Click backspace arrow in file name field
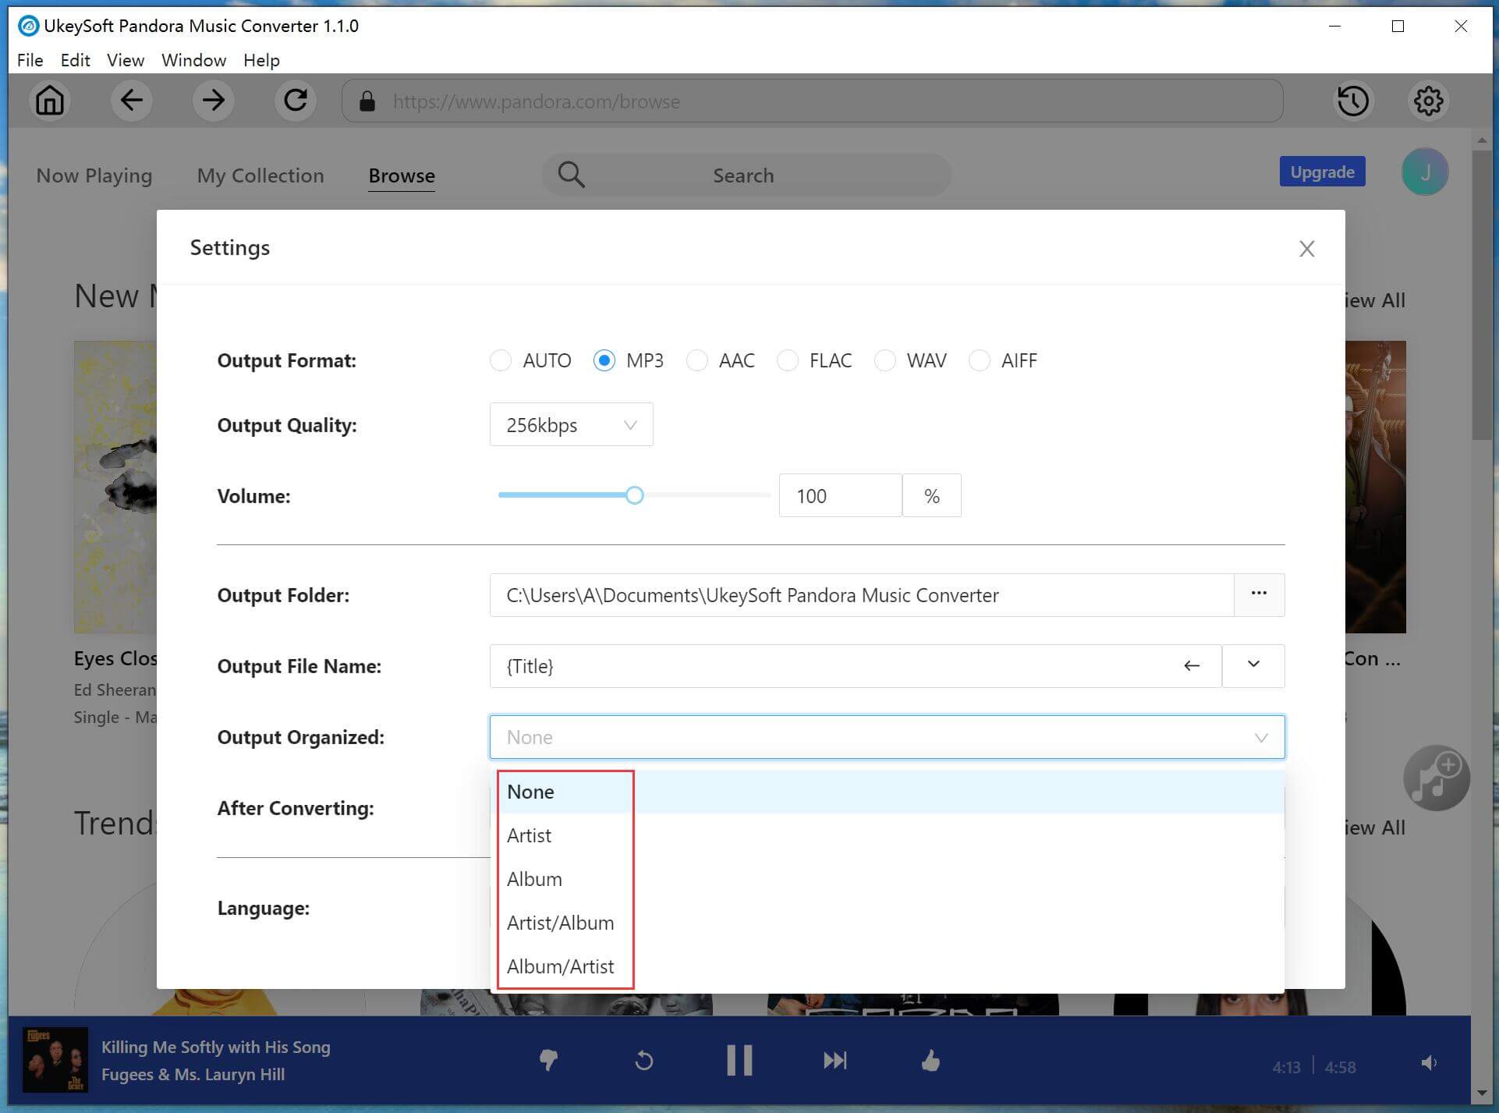This screenshot has width=1499, height=1113. click(1191, 665)
